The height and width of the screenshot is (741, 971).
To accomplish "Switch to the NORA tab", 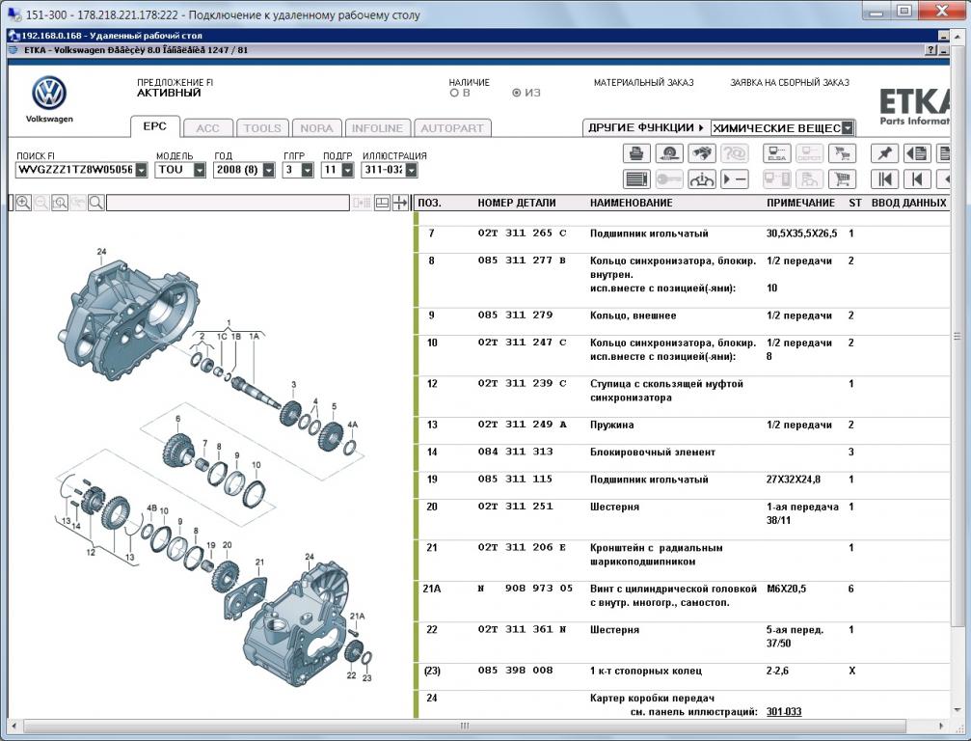I will point(316,128).
